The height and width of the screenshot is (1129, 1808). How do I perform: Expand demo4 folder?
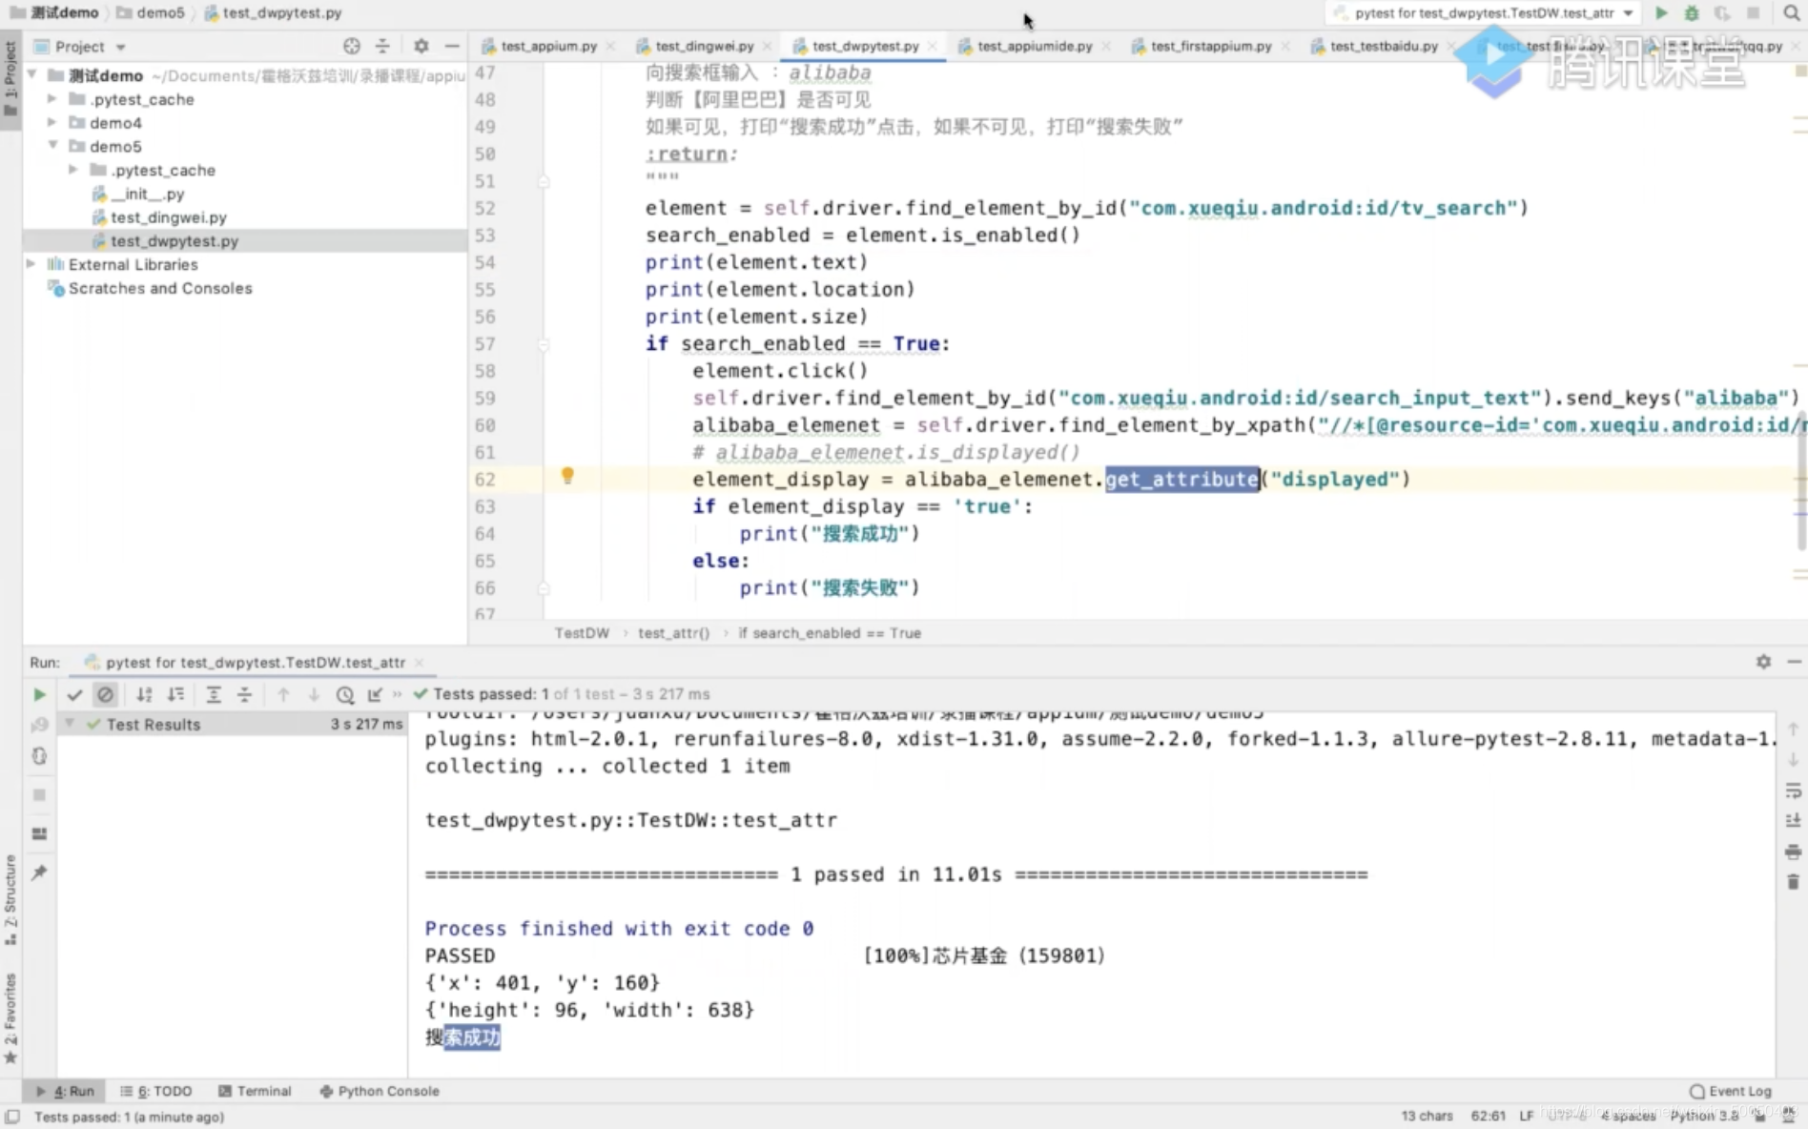(51, 122)
